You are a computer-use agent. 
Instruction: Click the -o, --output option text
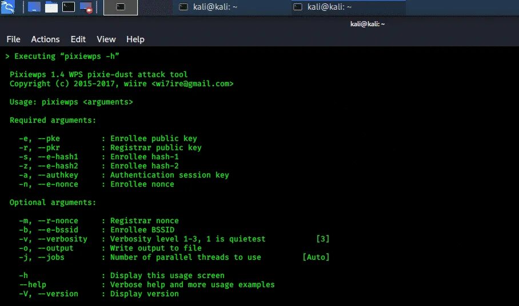[46, 248]
